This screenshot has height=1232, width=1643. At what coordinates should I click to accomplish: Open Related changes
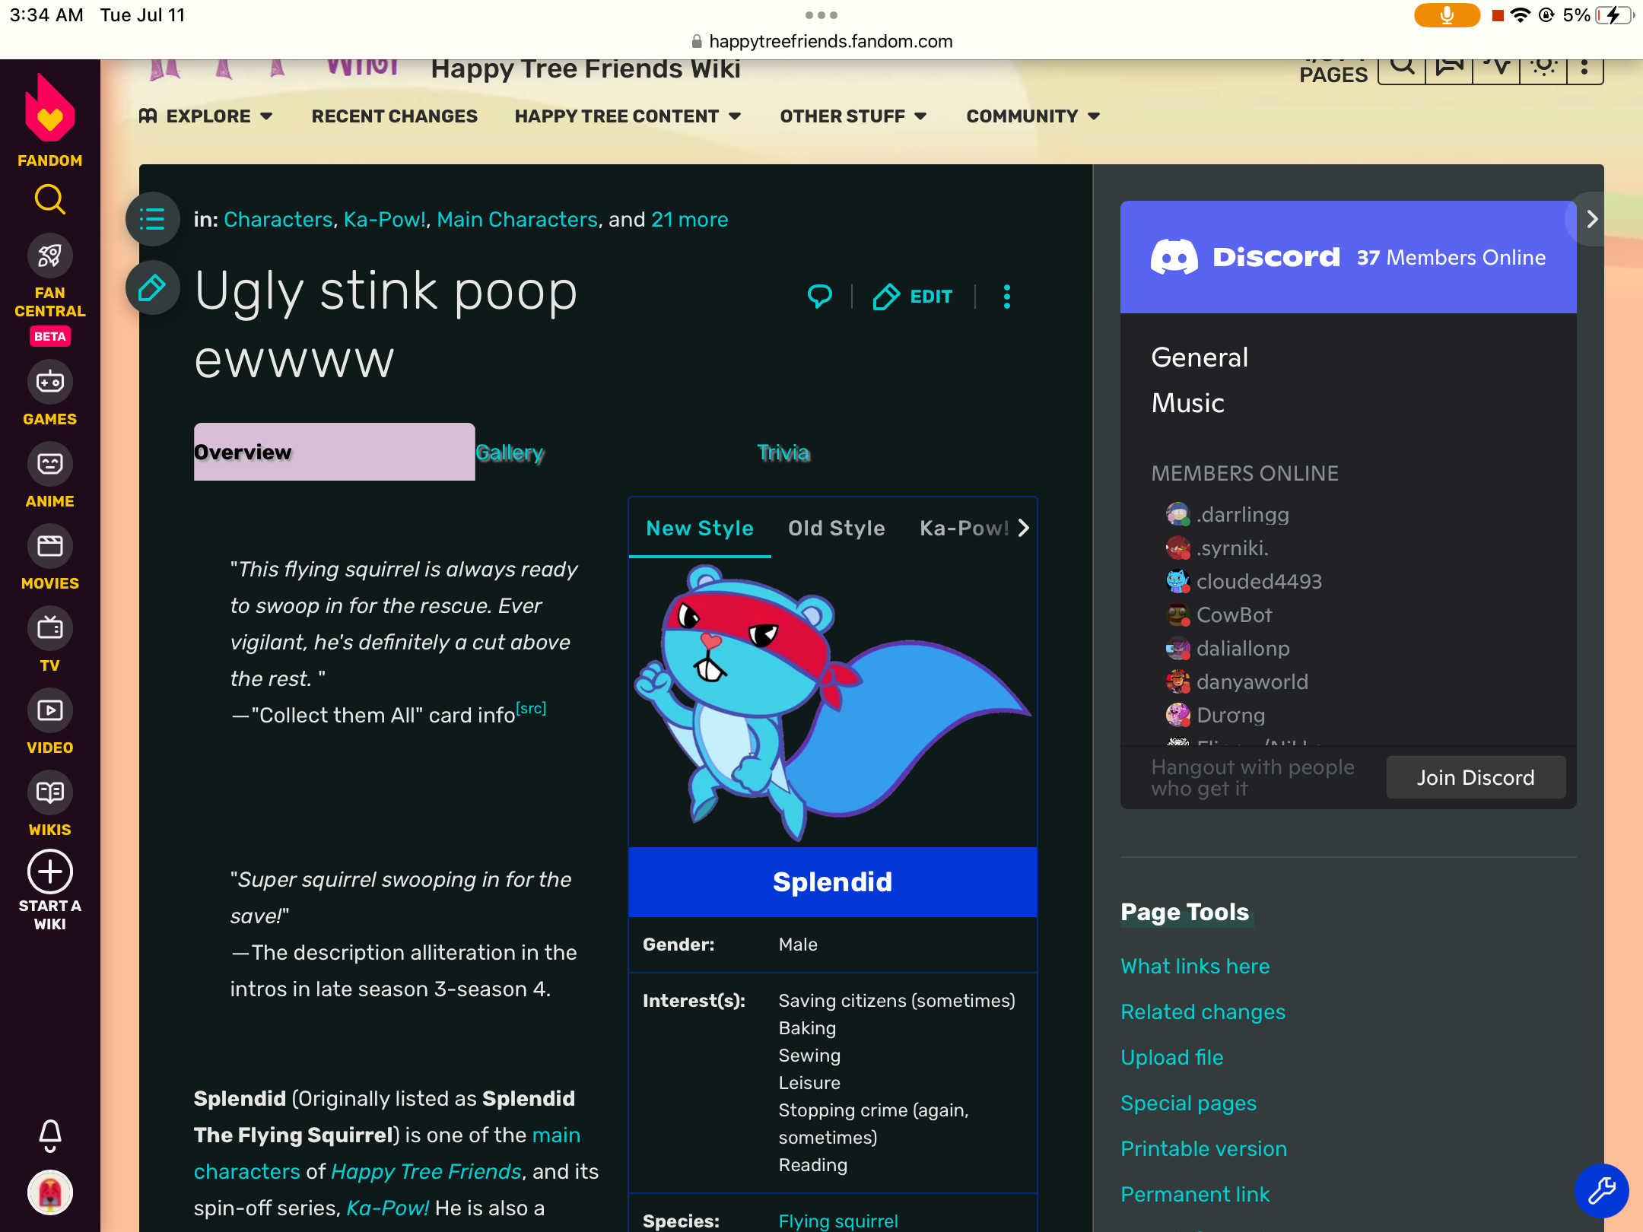[1203, 1011]
